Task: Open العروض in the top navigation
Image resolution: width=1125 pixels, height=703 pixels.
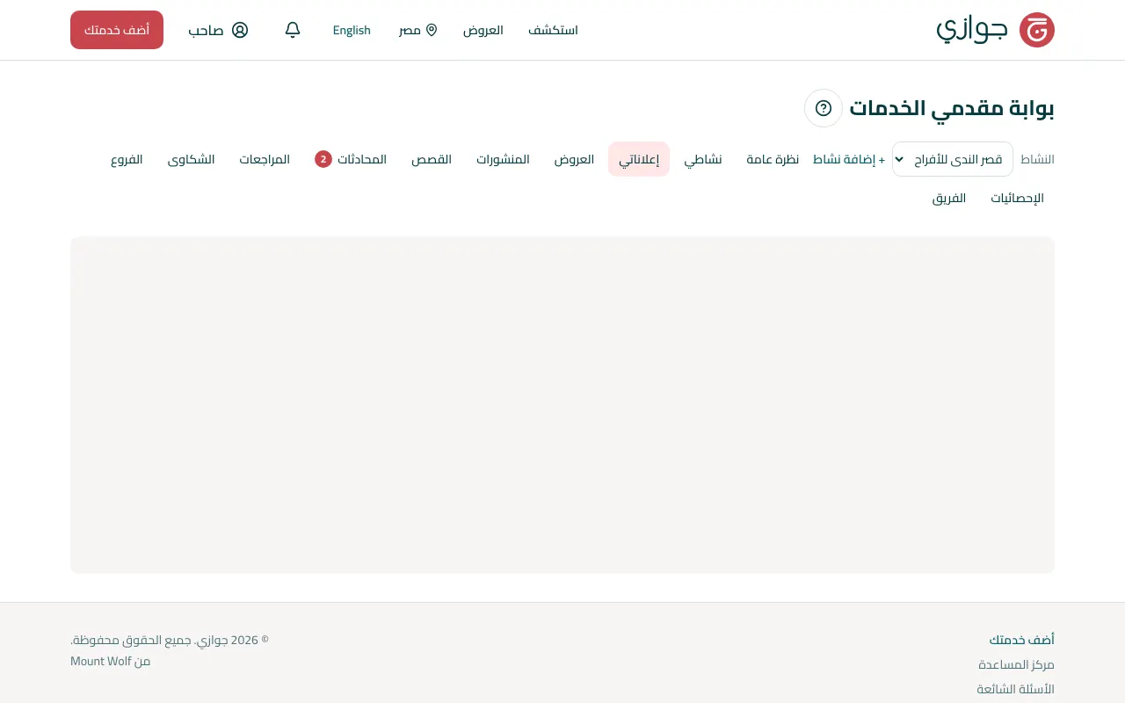Action: 483,30
